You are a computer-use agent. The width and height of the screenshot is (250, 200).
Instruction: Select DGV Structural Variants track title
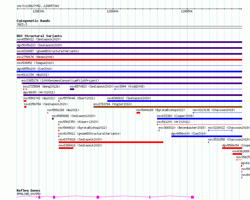click(39, 36)
